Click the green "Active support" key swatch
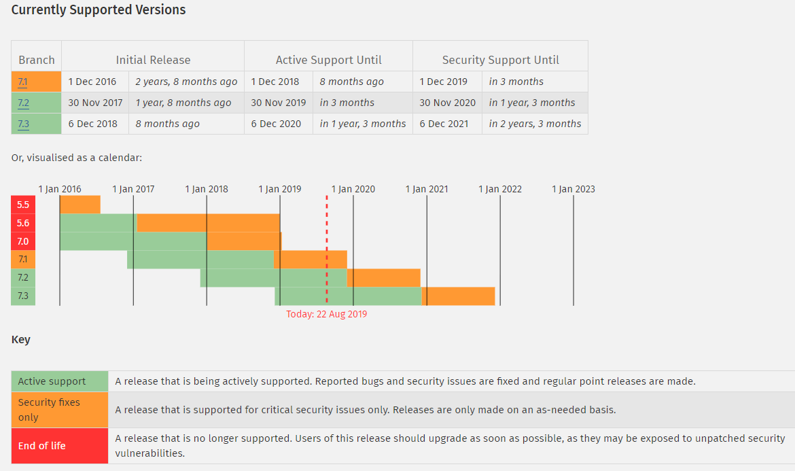This screenshot has width=795, height=471. point(60,381)
